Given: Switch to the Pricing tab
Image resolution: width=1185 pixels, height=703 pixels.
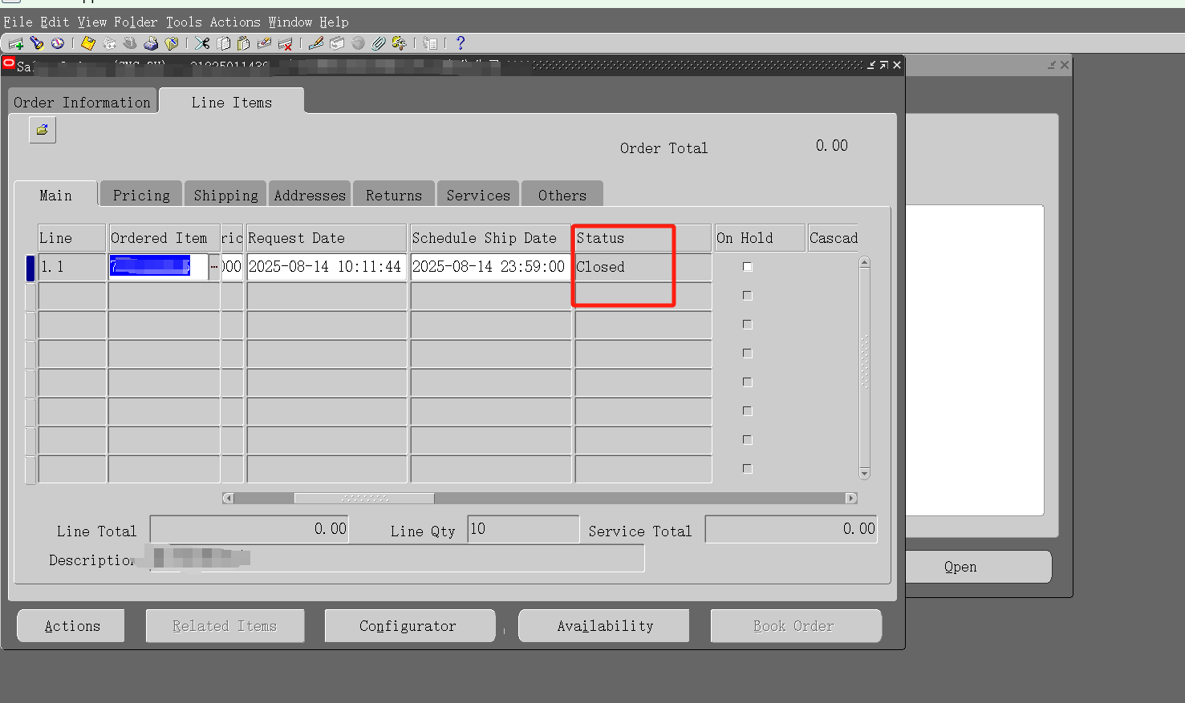Looking at the screenshot, I should coord(141,196).
